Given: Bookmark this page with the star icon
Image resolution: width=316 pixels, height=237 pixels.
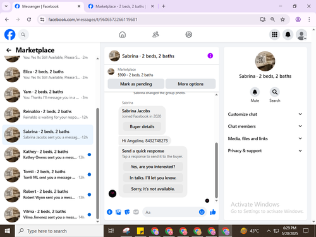Looking at the screenshot, I should pos(283,20).
